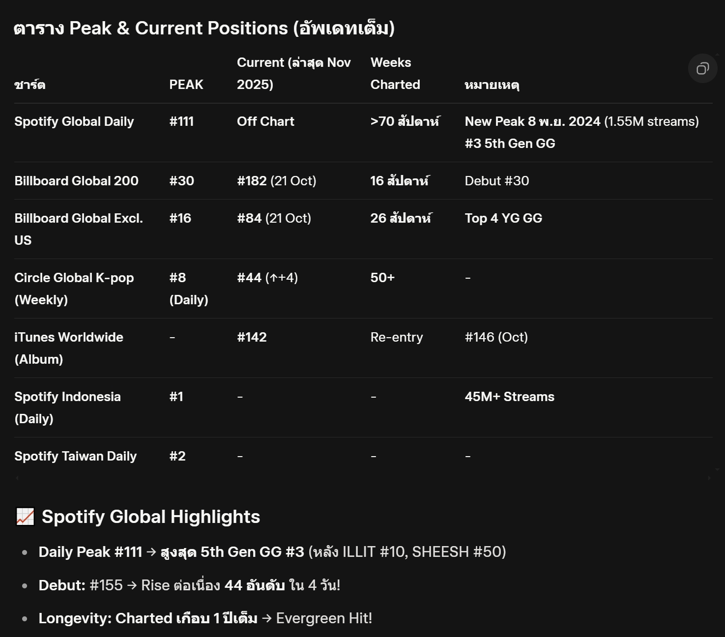Click the table's horizontal scroll left arrow

tap(18, 477)
